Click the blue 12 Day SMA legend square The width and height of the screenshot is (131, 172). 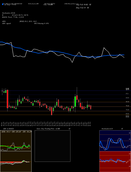click(3, 4)
